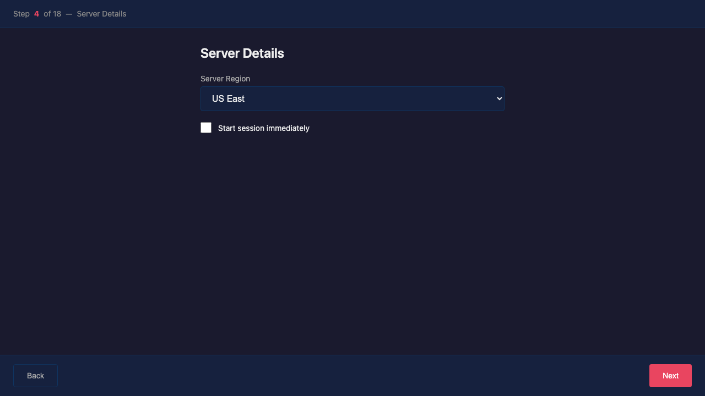Viewport: 705px width, 396px height.
Task: Click the word 'Step' in the header
Action: 21,14
